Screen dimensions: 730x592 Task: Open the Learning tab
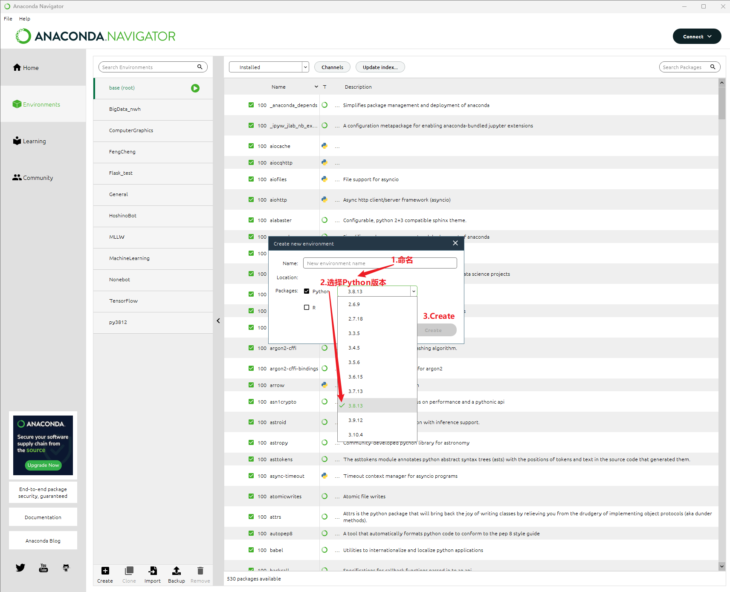pos(43,141)
